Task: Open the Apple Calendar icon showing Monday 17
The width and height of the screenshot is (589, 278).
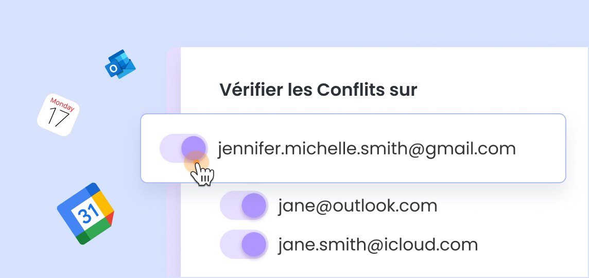Action: 58,115
